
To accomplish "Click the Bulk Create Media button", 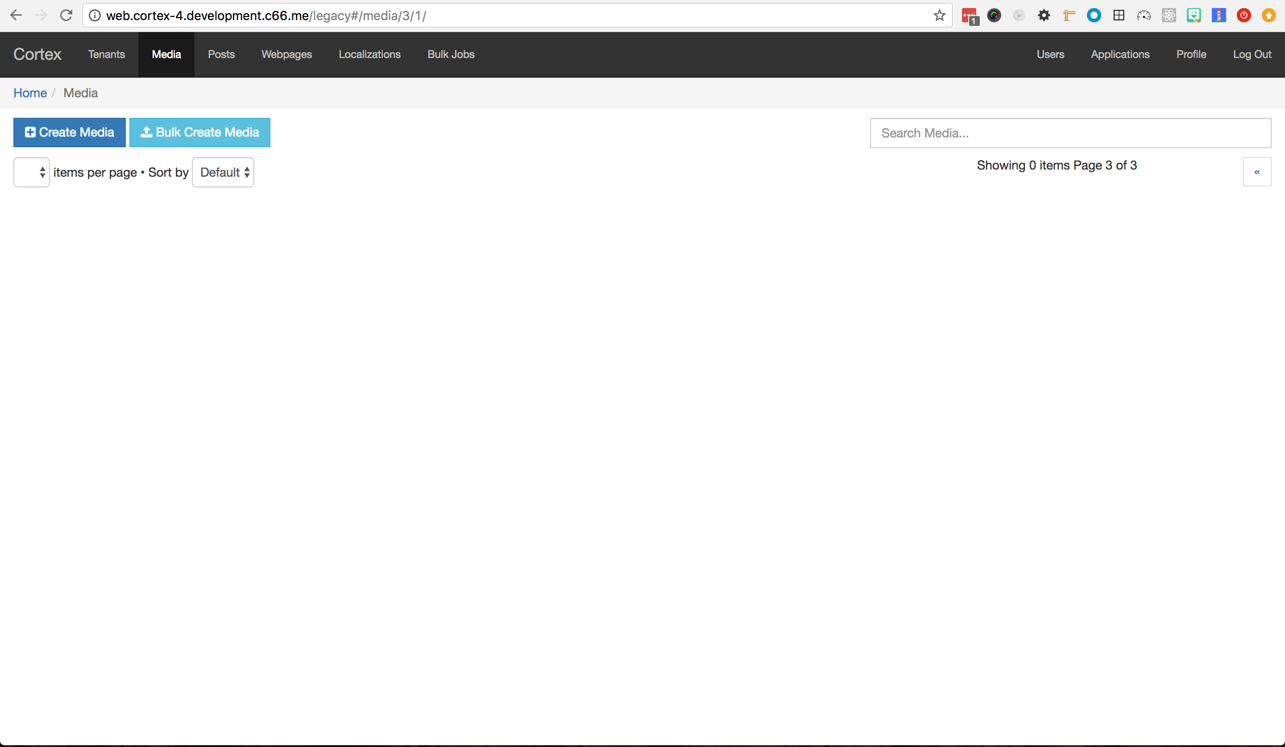I will click(x=200, y=133).
